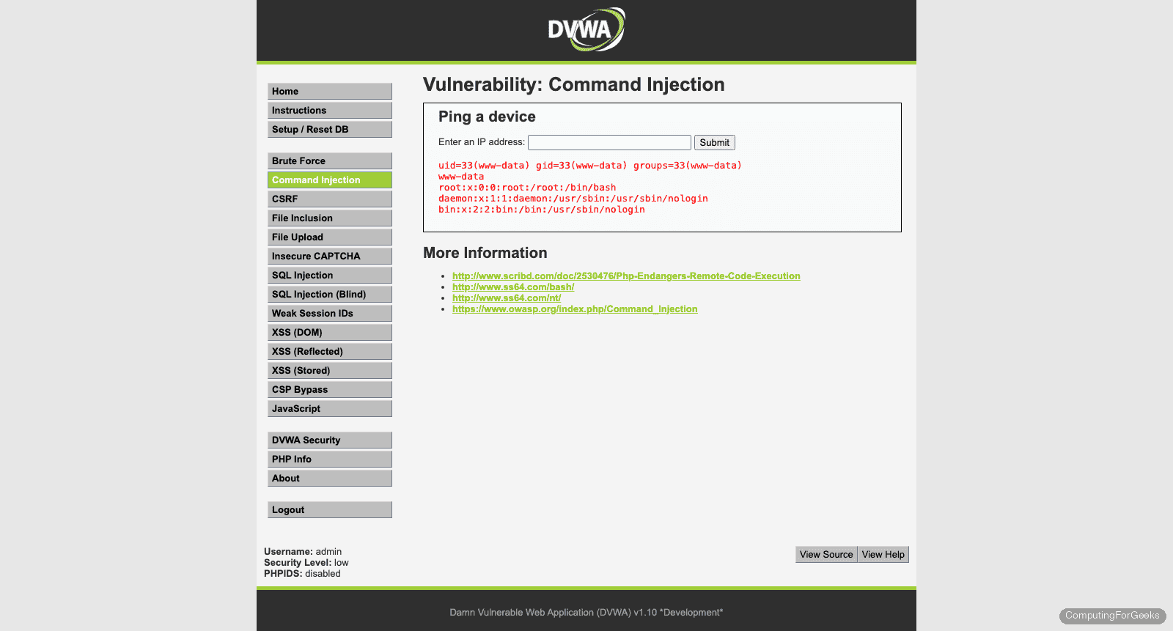Open Setup / Reset DB

tap(330, 130)
